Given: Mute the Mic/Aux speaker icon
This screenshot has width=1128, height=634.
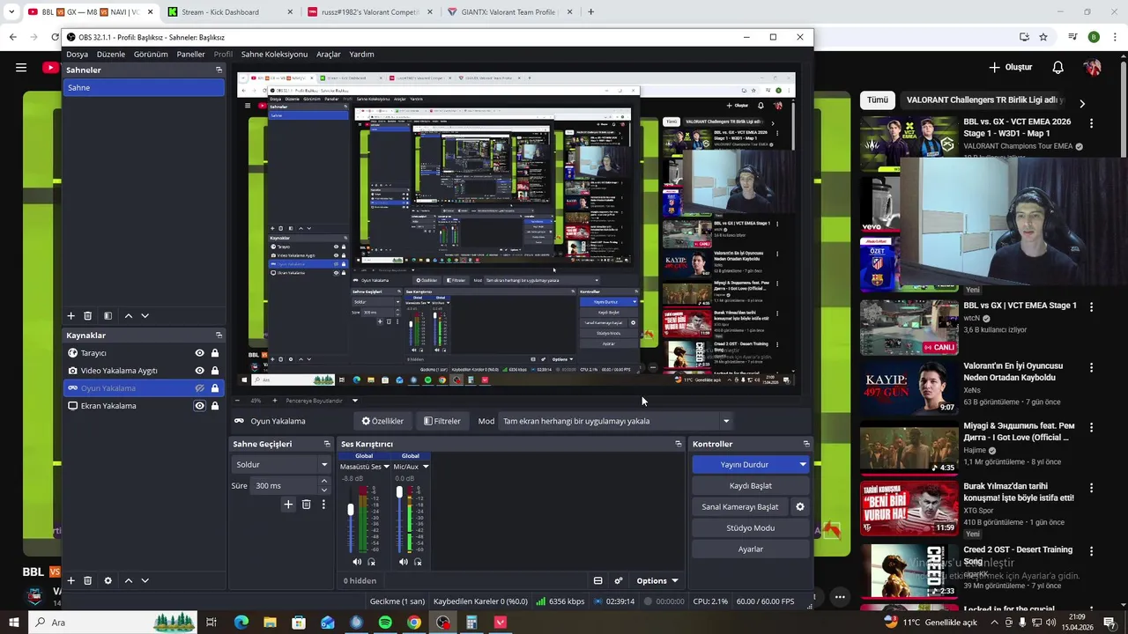Looking at the screenshot, I should point(404,562).
